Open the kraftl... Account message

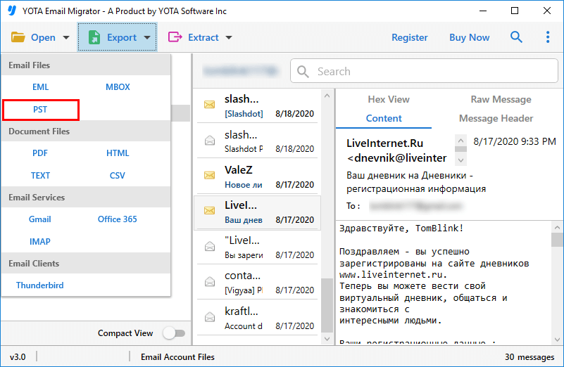[257, 318]
